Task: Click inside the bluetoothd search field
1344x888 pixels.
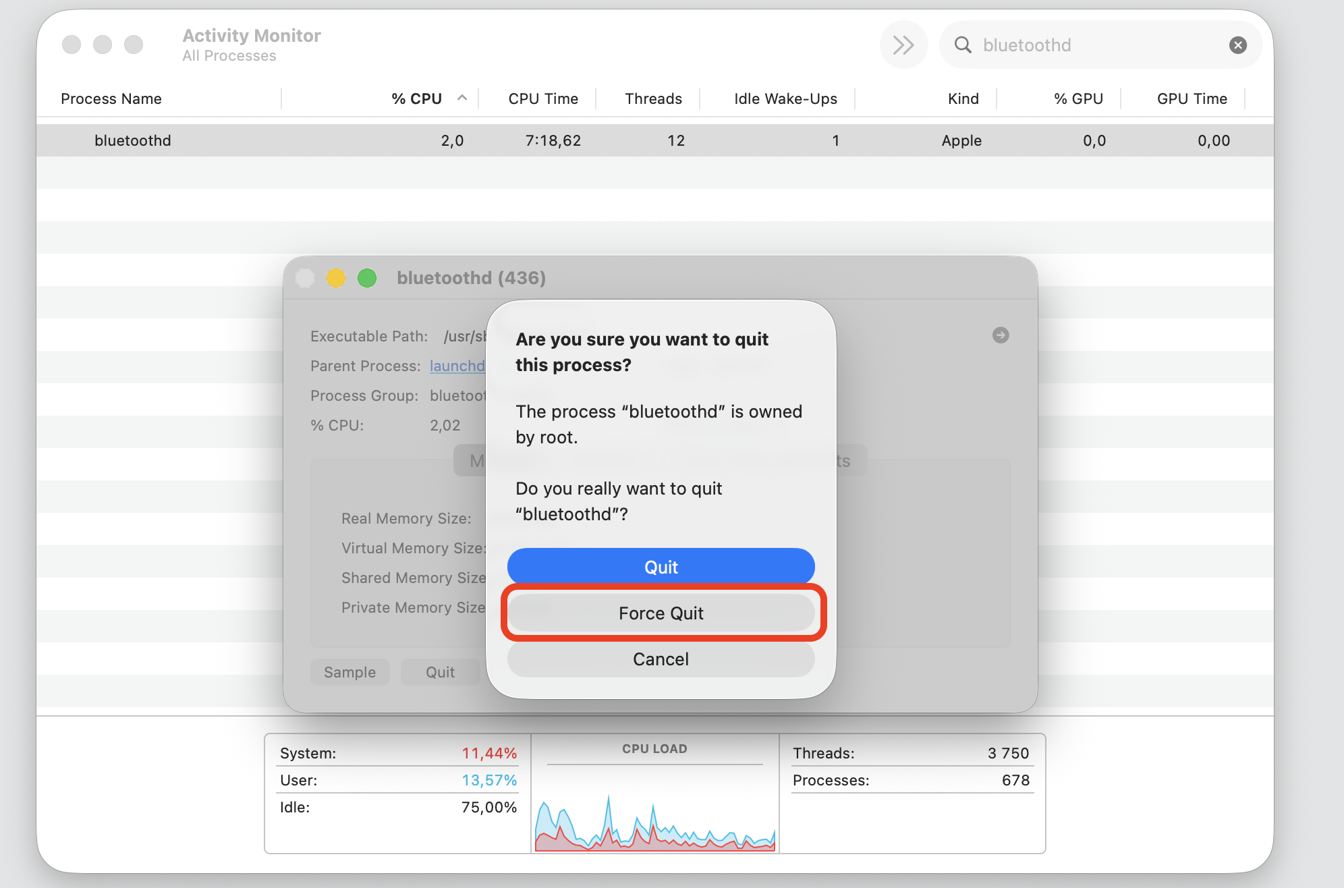Action: (x=1100, y=45)
